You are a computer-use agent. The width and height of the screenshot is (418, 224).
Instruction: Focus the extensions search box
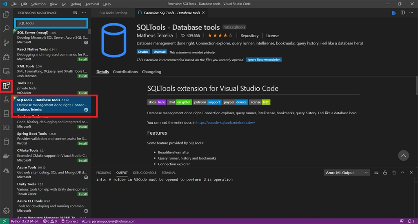51,23
